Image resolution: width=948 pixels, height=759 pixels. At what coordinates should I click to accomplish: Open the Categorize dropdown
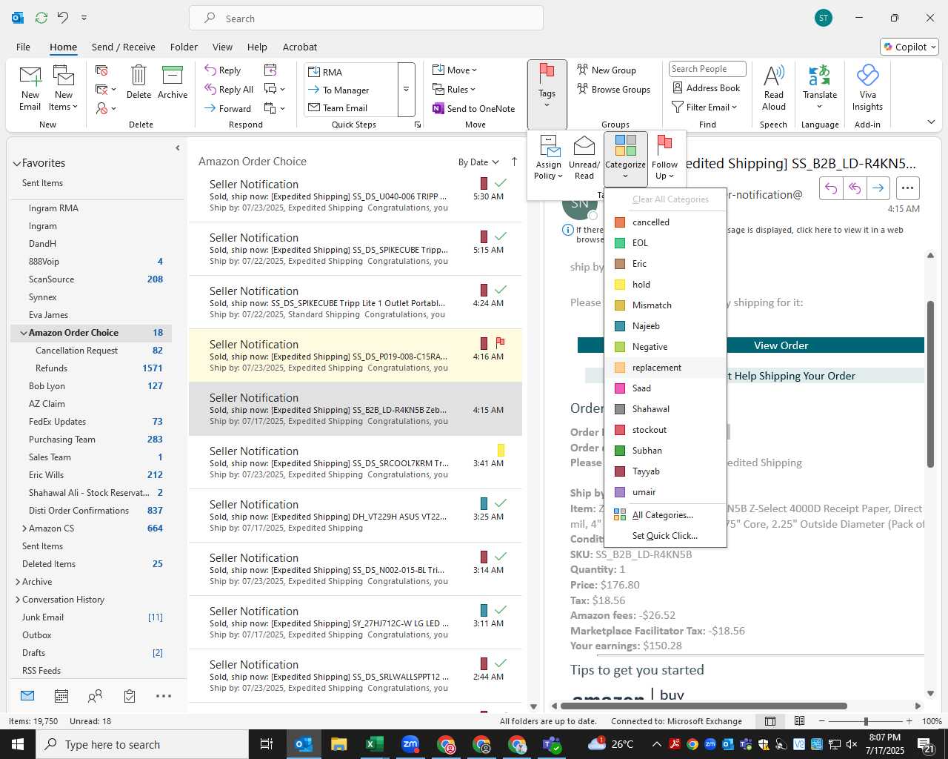coord(626,158)
